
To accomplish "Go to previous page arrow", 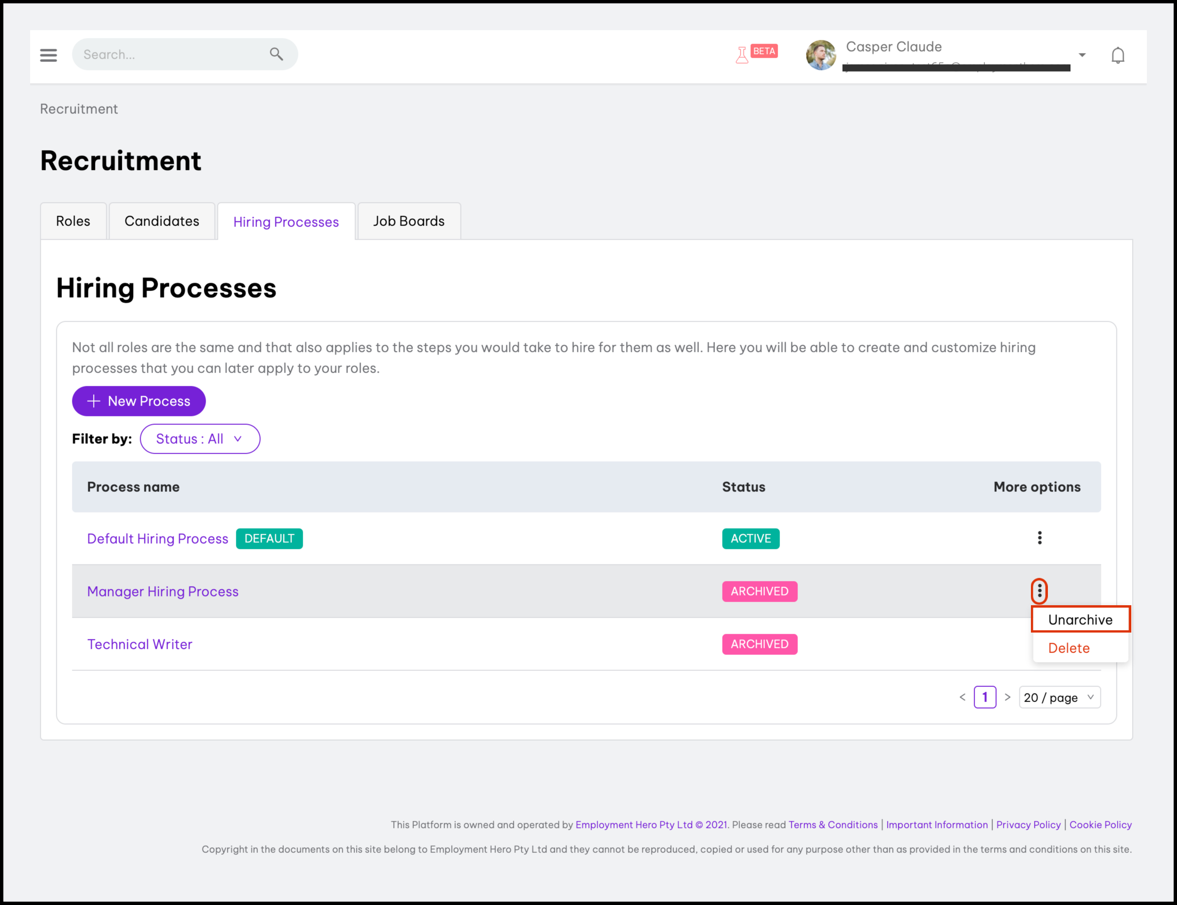I will [962, 697].
